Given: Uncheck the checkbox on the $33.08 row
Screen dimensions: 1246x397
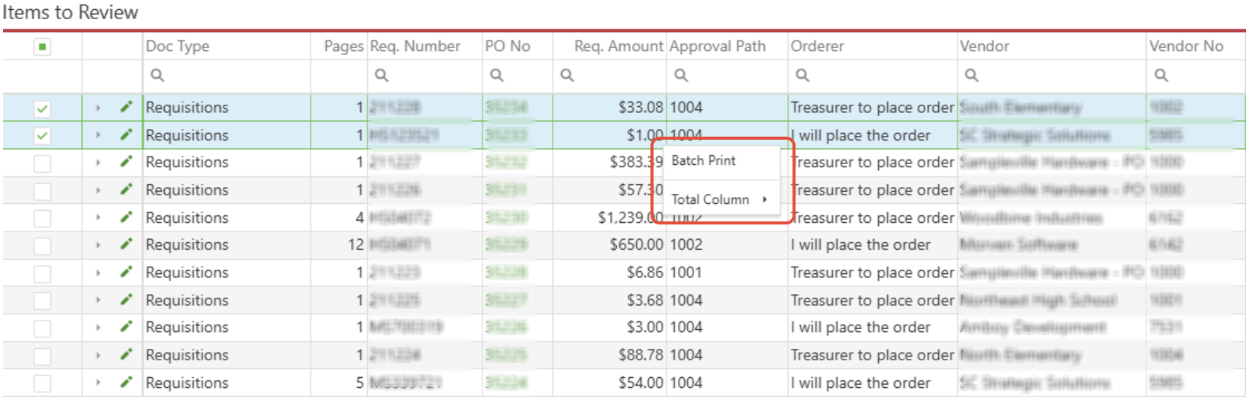Looking at the screenshot, I should point(42,108).
